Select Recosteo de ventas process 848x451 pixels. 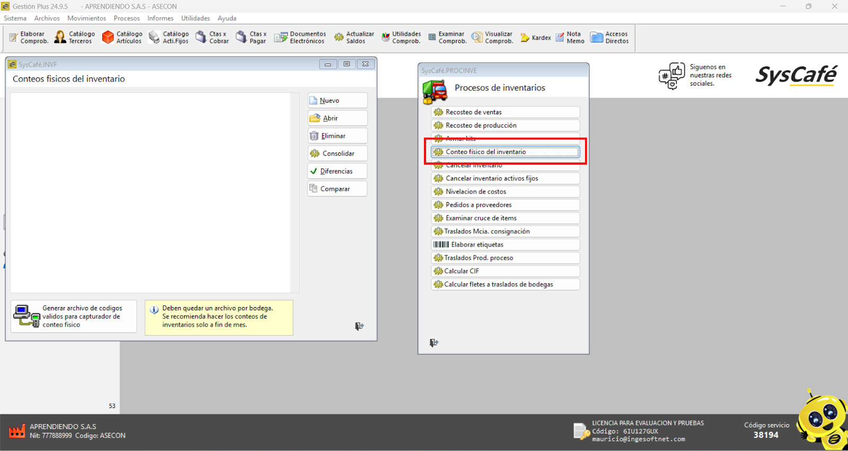505,112
